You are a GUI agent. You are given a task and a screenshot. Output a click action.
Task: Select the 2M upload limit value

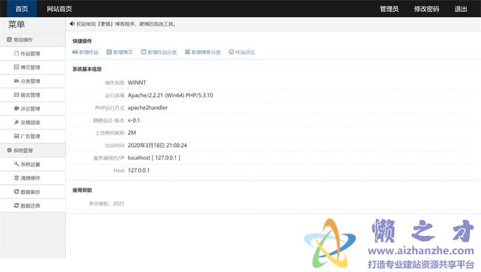tap(132, 132)
